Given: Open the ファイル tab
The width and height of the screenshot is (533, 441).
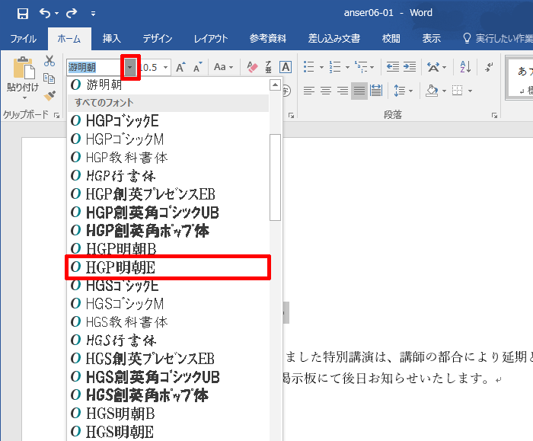Looking at the screenshot, I should (23, 39).
